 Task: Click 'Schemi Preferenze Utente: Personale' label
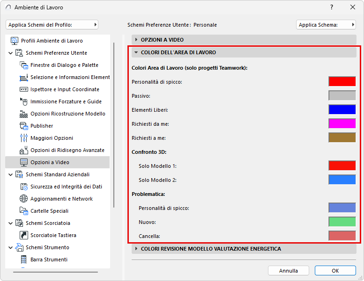tap(172, 25)
